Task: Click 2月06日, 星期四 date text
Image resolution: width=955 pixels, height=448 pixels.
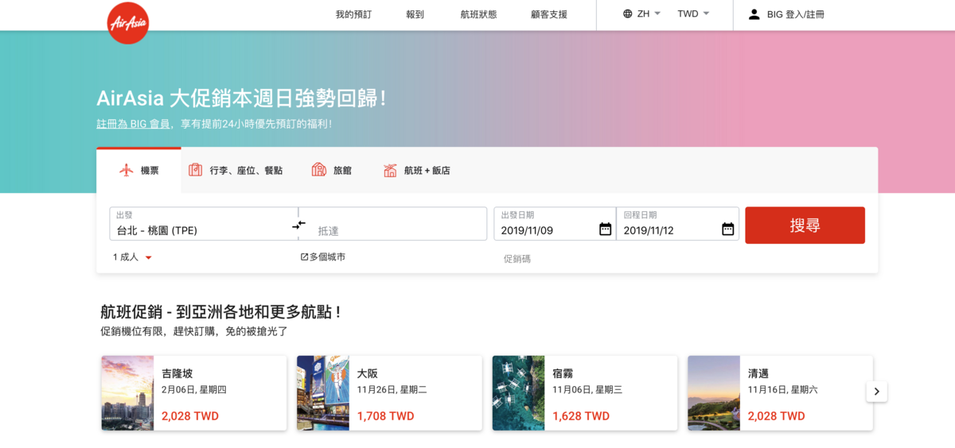Action: 194,390
